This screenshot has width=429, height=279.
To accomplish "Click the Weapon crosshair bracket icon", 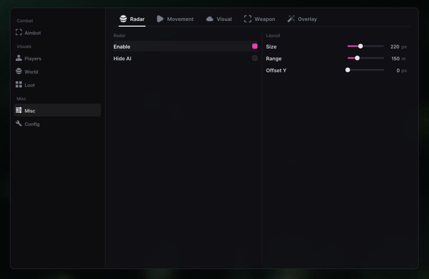I will click(x=248, y=19).
